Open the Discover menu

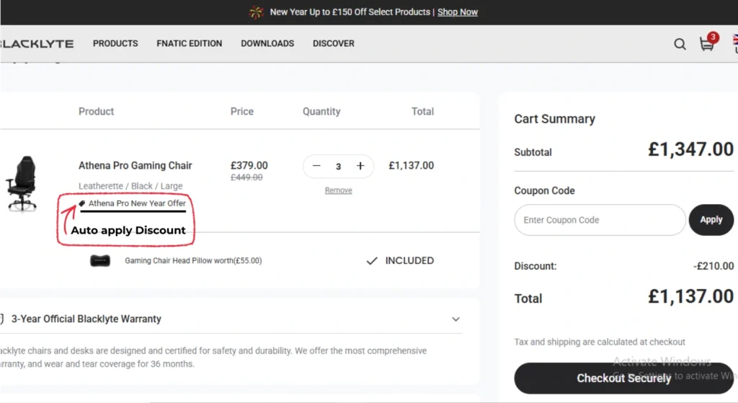(334, 43)
